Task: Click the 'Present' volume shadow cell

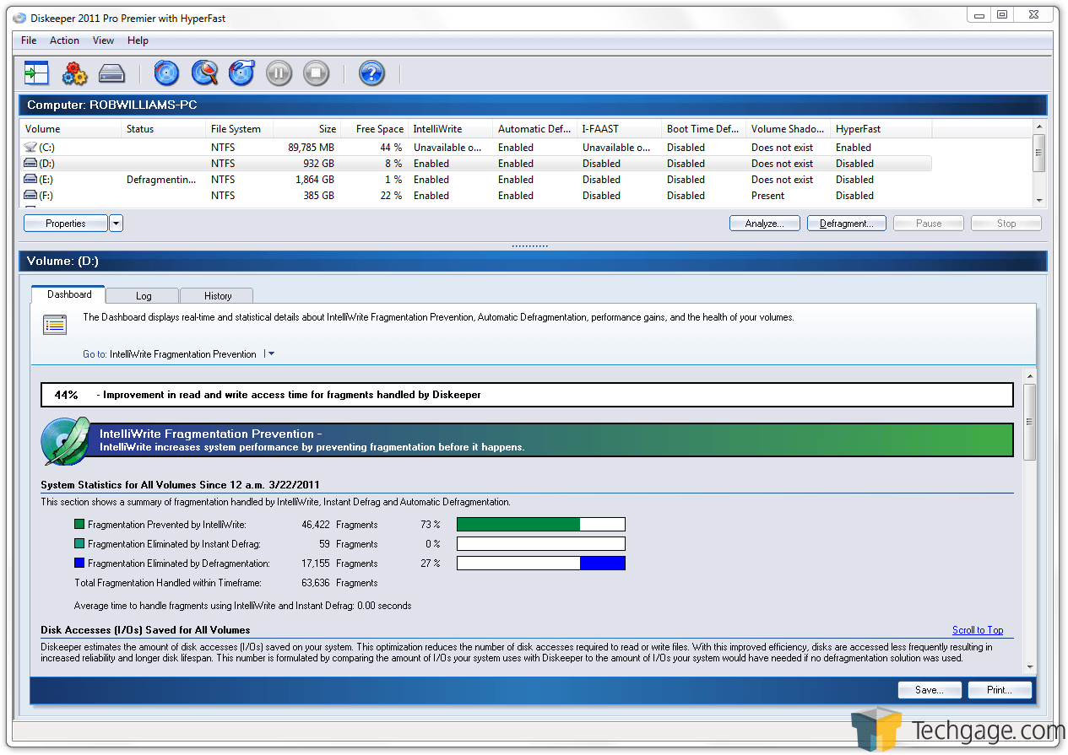Action: pyautogui.click(x=768, y=196)
